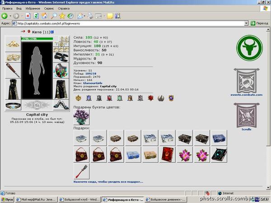271x203 pixels.
Task: Click the high heel shoes slot
Action: (x=61, y=105)
